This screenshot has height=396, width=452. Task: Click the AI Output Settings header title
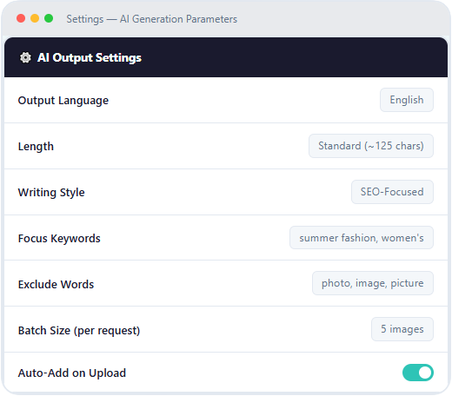click(90, 57)
